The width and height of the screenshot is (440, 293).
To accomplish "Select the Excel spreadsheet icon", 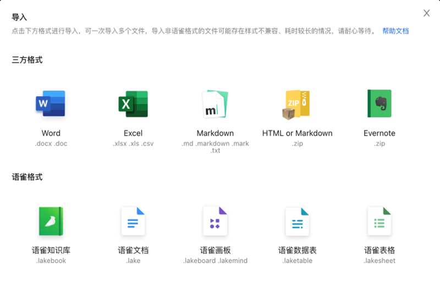I will point(133,103).
